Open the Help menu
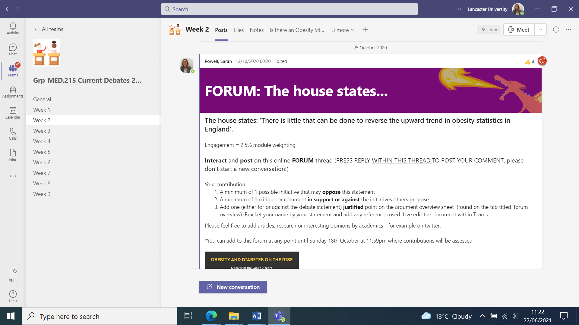Screen dimensions: 579x325 point(13,296)
